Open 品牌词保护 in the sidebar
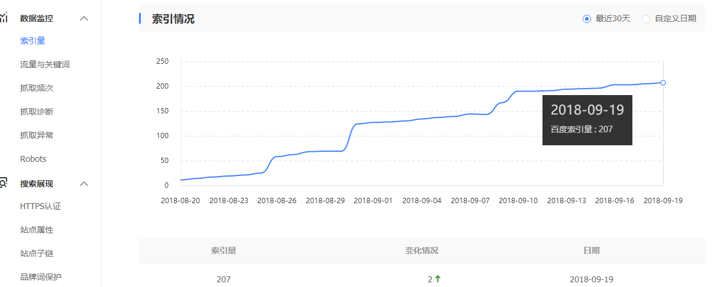 40,277
